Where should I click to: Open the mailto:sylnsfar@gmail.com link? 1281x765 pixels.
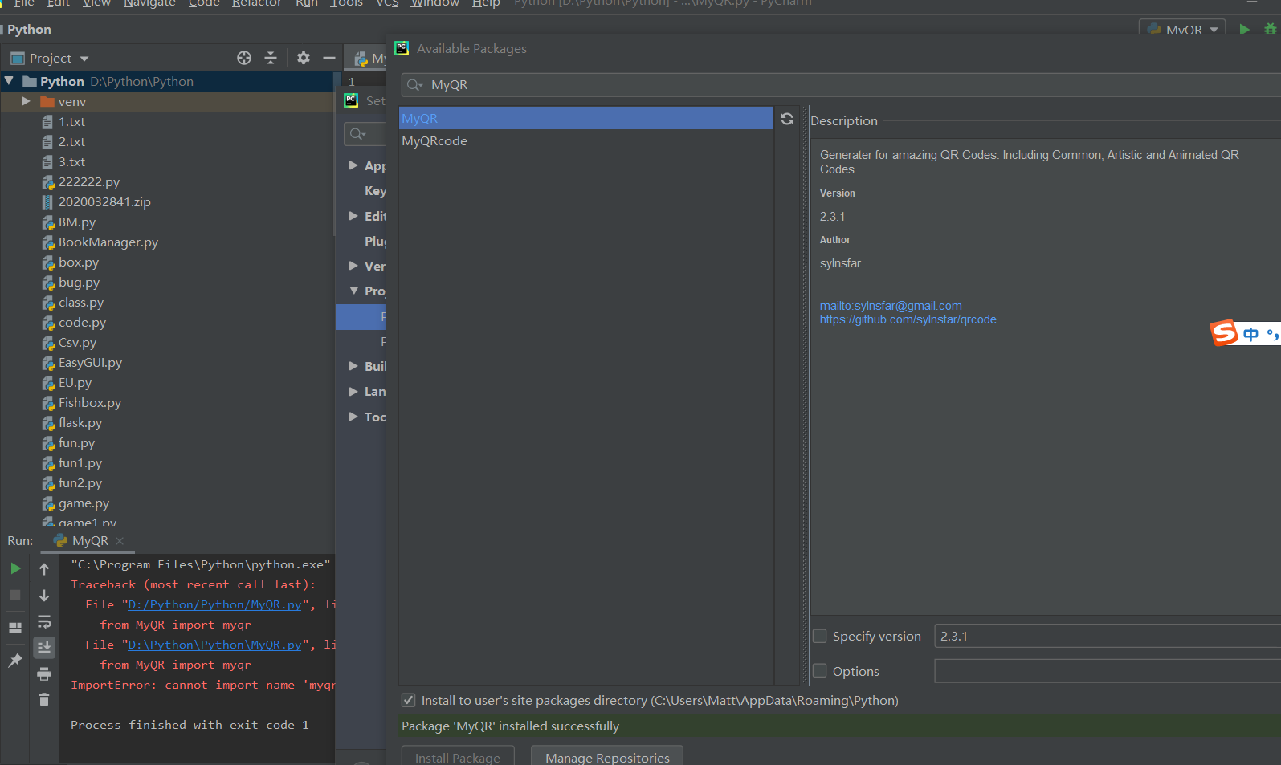tap(891, 306)
